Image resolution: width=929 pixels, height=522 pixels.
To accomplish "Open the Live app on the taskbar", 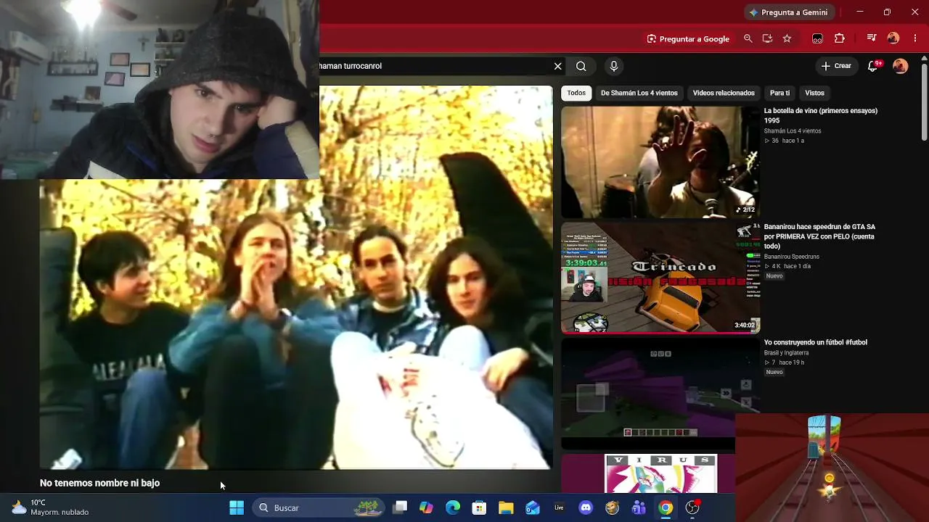I will [x=559, y=507].
